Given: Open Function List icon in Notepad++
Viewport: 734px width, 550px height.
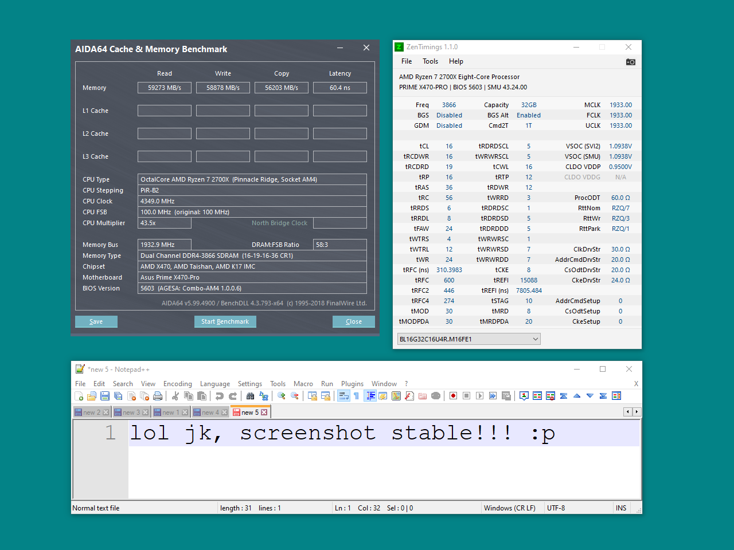Looking at the screenshot, I should (x=409, y=396).
